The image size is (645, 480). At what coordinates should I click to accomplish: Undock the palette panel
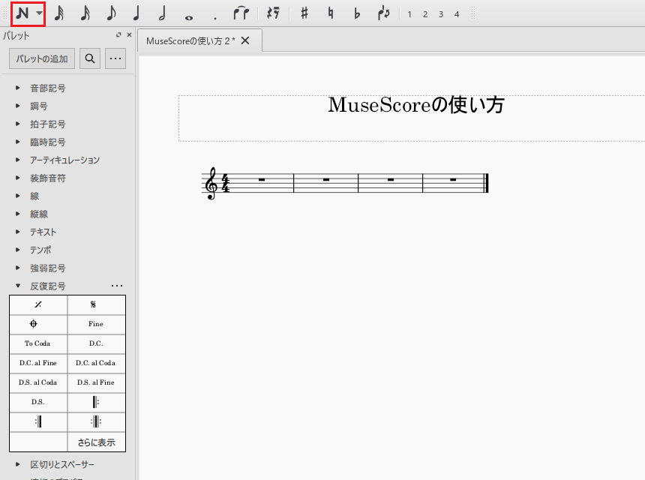click(118, 35)
